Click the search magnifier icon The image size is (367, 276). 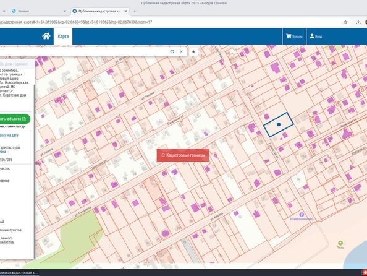[x=172, y=51]
